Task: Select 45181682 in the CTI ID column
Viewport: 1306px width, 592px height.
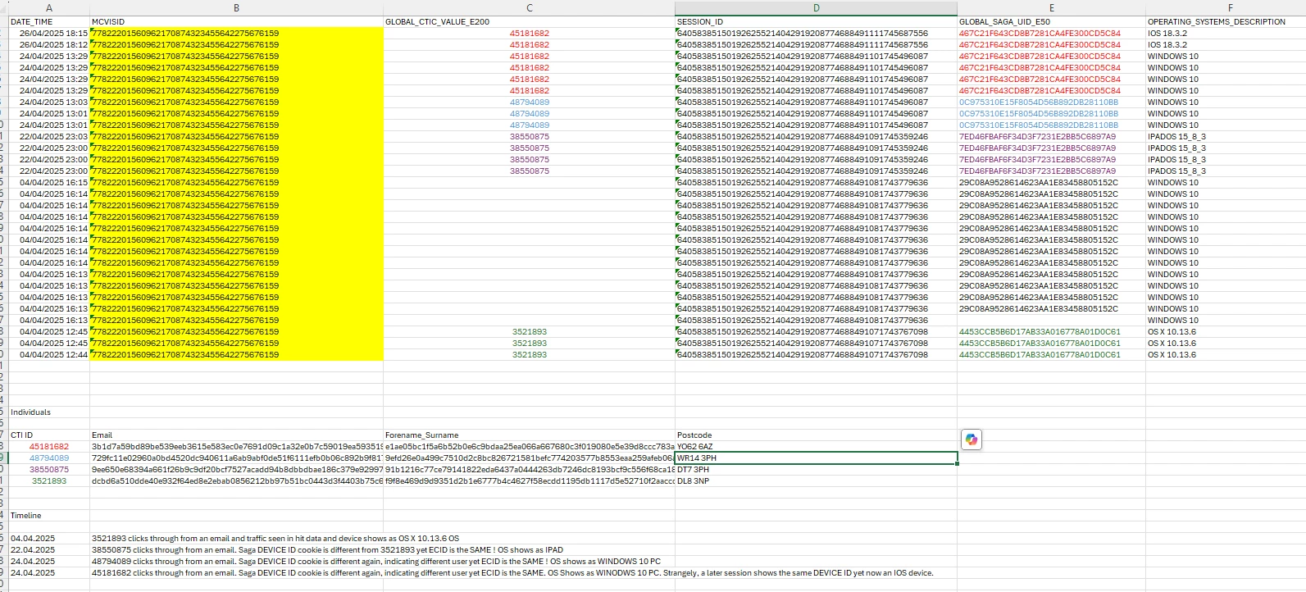Action: pyautogui.click(x=49, y=447)
